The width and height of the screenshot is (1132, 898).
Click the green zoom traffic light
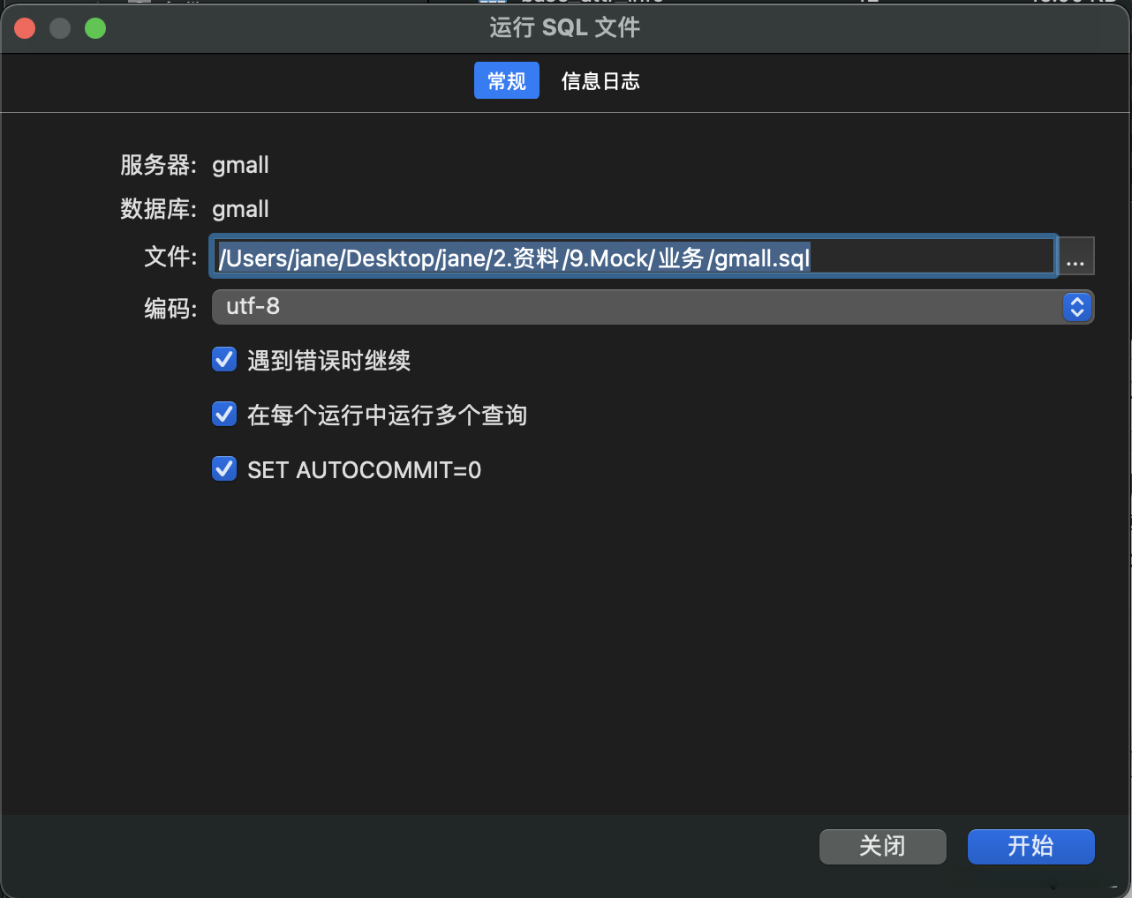95,27
